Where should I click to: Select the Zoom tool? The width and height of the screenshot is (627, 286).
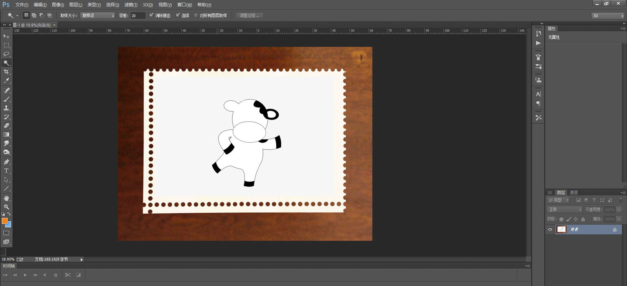(x=6, y=206)
